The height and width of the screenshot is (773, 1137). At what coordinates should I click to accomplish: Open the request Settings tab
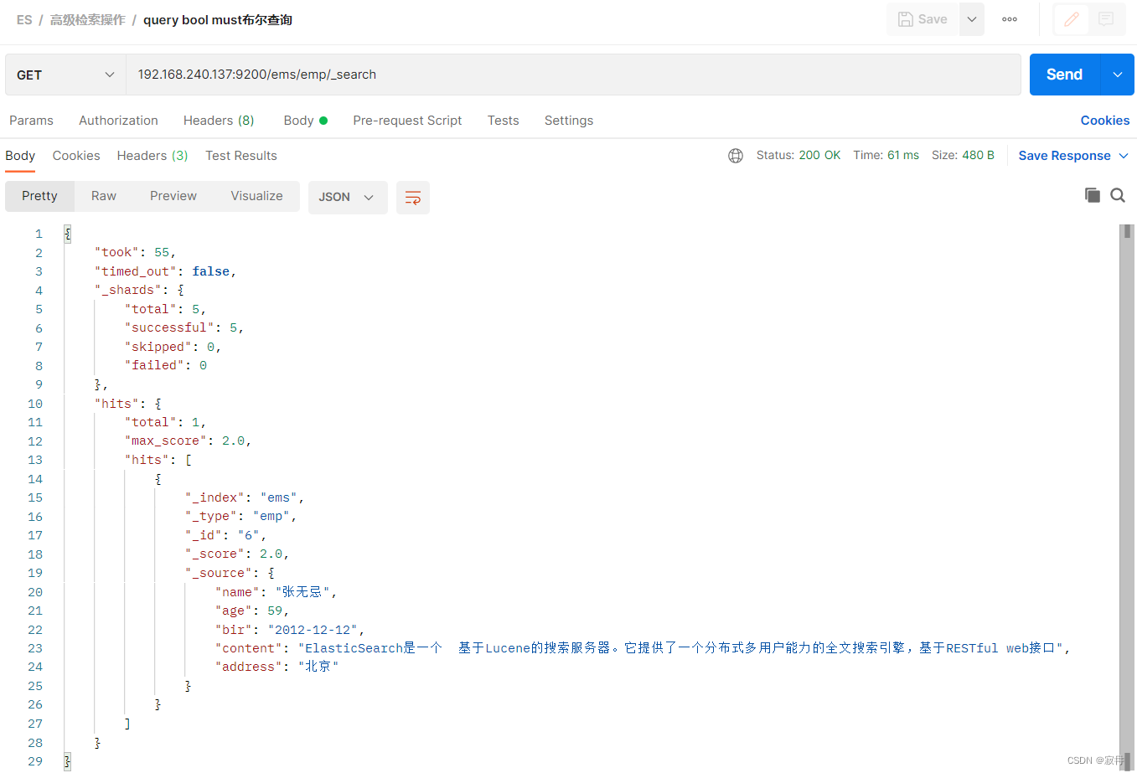(x=569, y=121)
